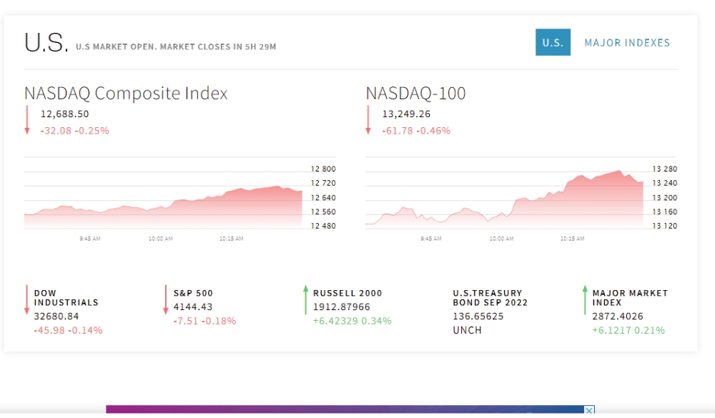
Task: Click the 13 280 axis label on NASDAQ-100 chart
Action: point(665,169)
